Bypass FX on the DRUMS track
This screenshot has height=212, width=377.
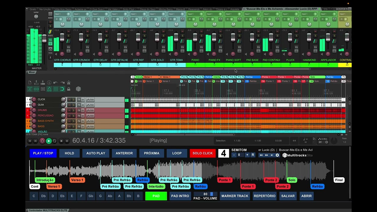coord(83,110)
